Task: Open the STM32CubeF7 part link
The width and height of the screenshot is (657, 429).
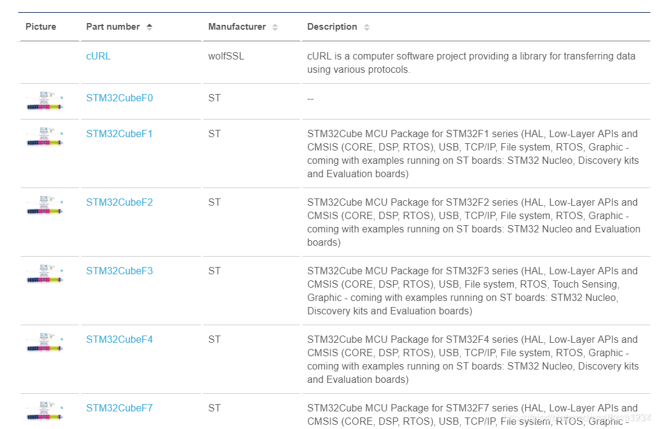Action: (x=120, y=408)
